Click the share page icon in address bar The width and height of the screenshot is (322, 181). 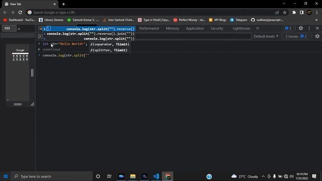(x=277, y=13)
